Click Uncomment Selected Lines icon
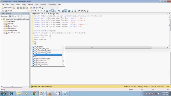171x96 pixels. (x=75, y=11)
